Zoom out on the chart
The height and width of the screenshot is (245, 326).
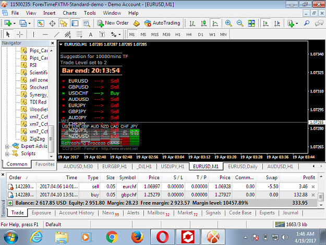tap(240, 23)
